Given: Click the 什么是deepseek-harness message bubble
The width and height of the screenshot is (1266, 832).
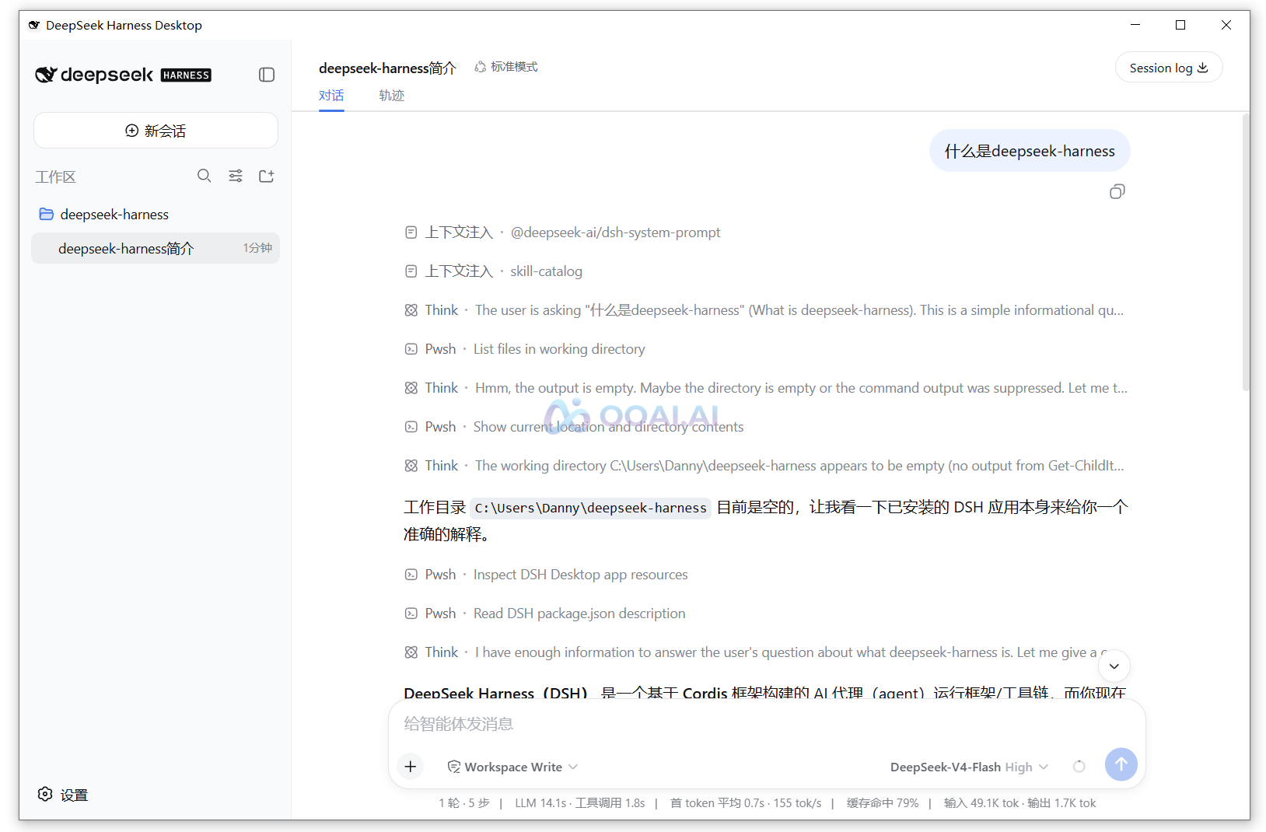Looking at the screenshot, I should pos(1030,151).
